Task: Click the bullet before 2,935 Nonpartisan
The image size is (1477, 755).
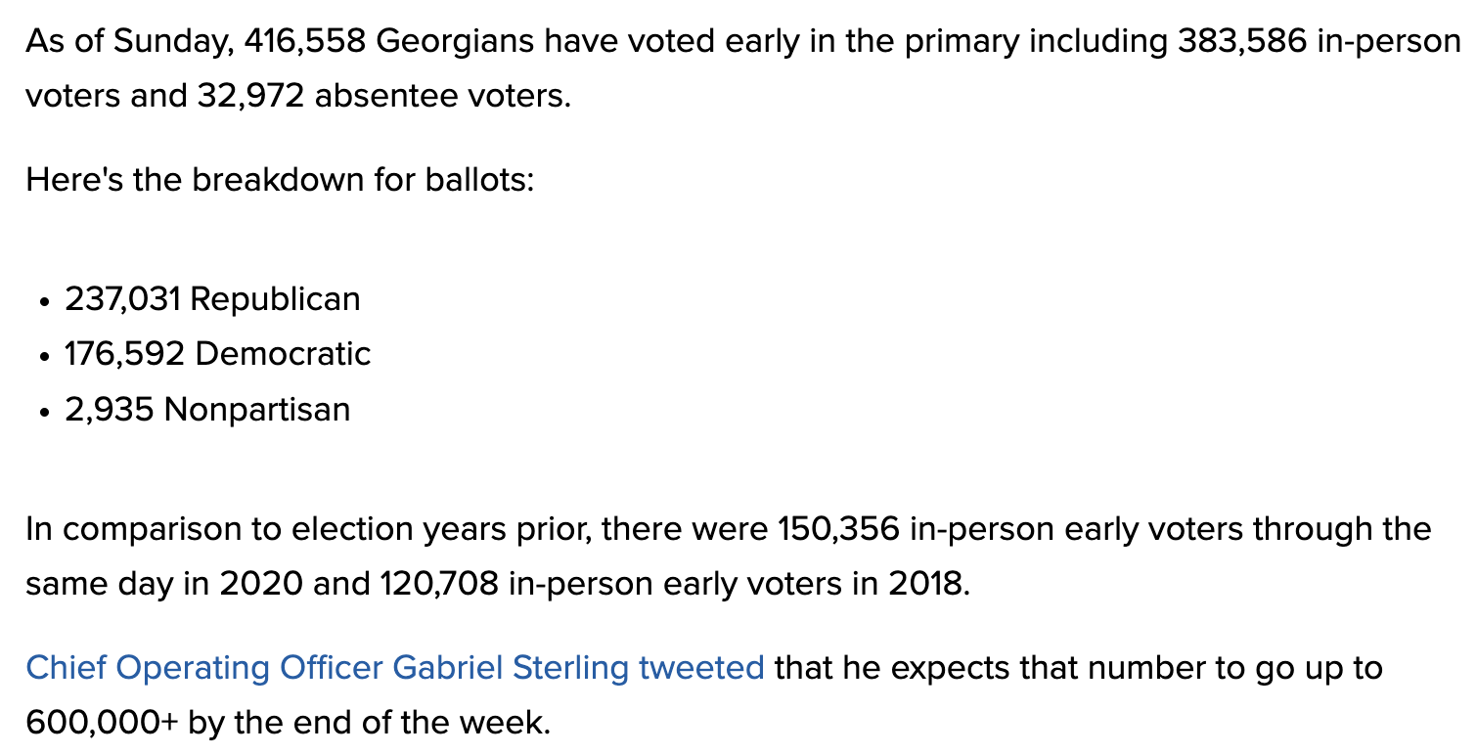Action: (x=47, y=412)
